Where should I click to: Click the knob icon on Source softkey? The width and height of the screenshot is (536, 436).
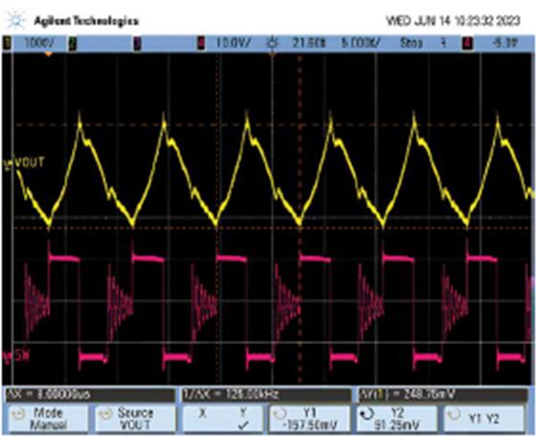(x=105, y=414)
